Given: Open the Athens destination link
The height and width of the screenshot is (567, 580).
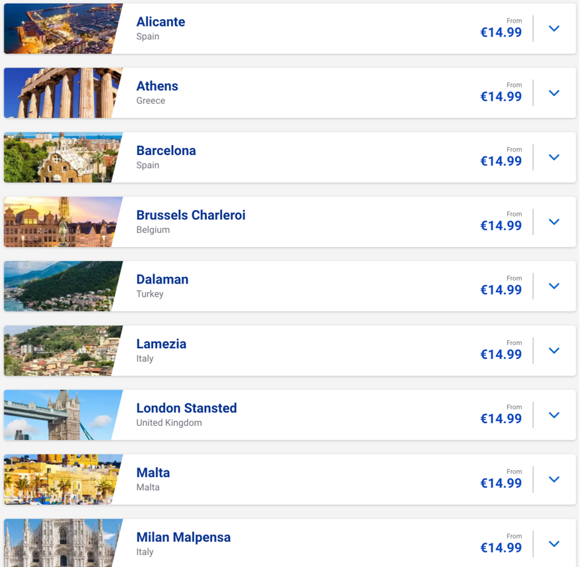Looking at the screenshot, I should 157,86.
